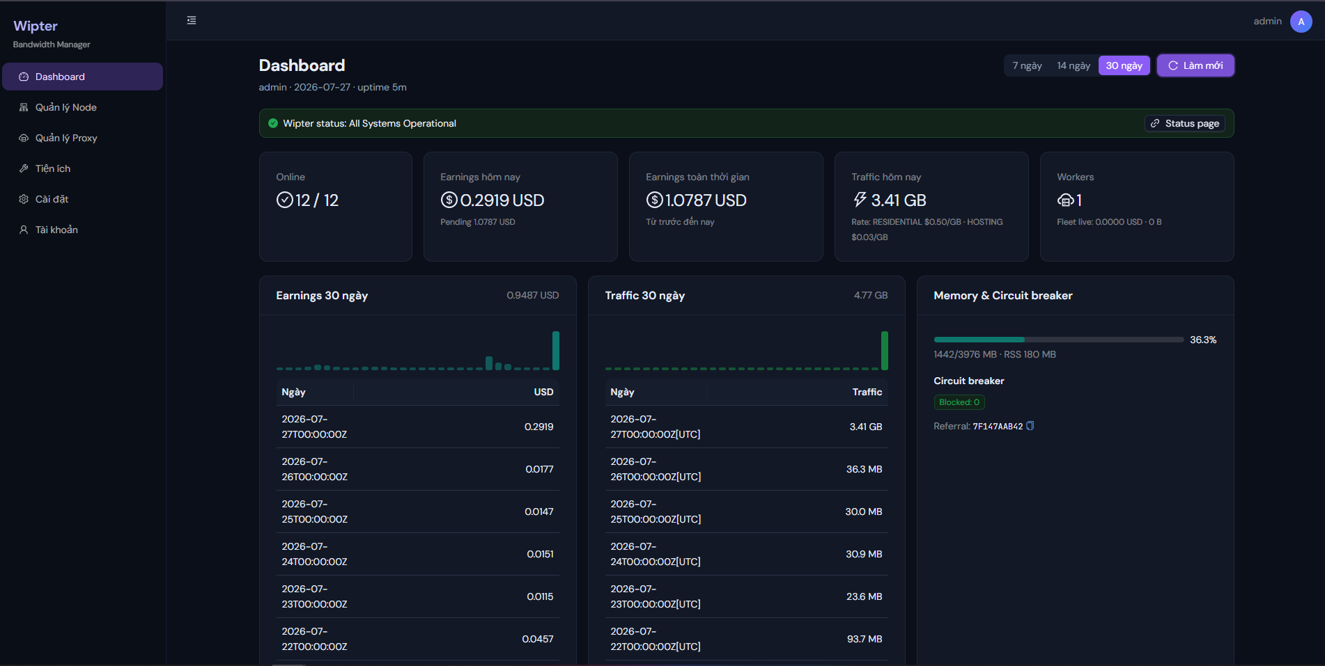
Task: Click the Cài đặt gear icon
Action: [x=24, y=199]
